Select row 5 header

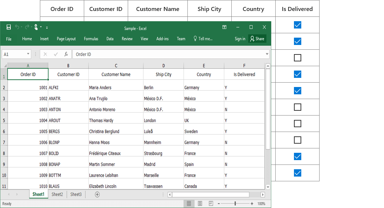(4, 120)
